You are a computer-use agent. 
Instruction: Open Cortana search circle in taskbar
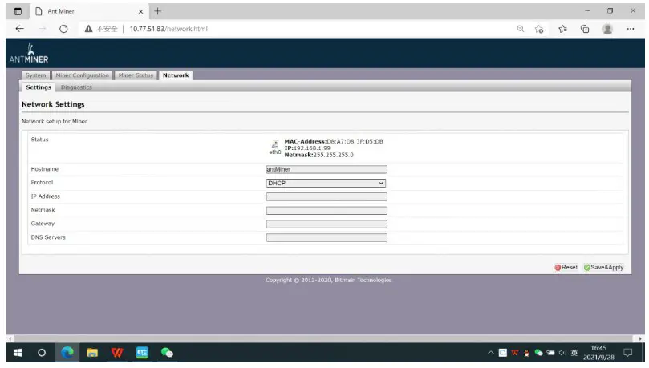pyautogui.click(x=42, y=353)
